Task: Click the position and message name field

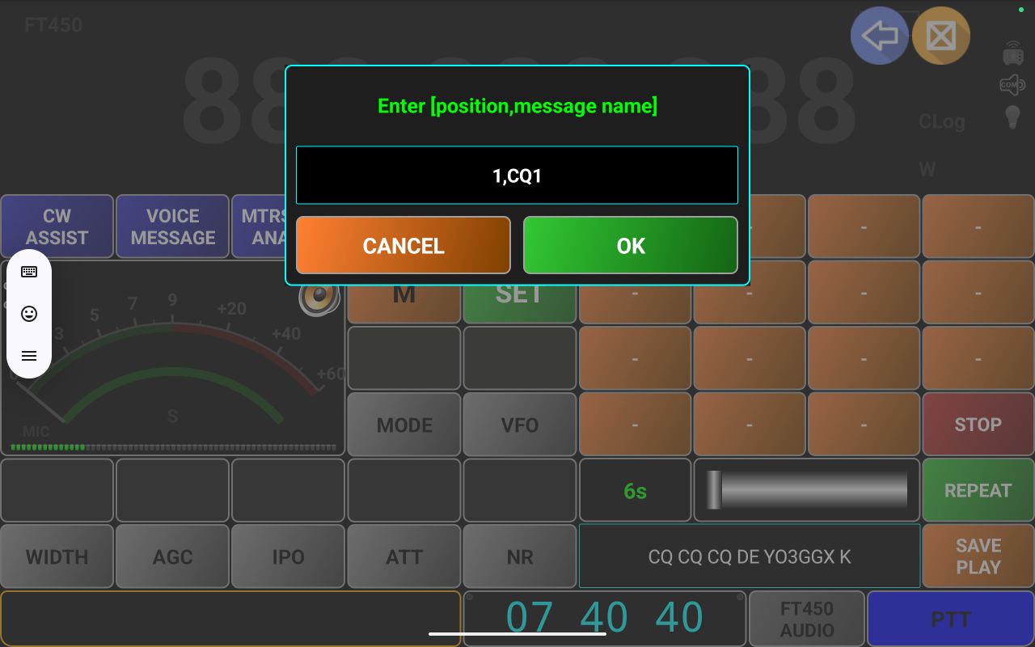Action: pyautogui.click(x=517, y=175)
